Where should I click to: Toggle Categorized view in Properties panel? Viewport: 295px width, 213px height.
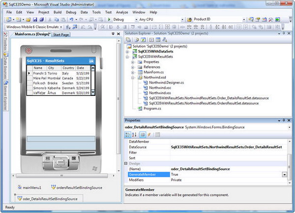(x=128, y=134)
